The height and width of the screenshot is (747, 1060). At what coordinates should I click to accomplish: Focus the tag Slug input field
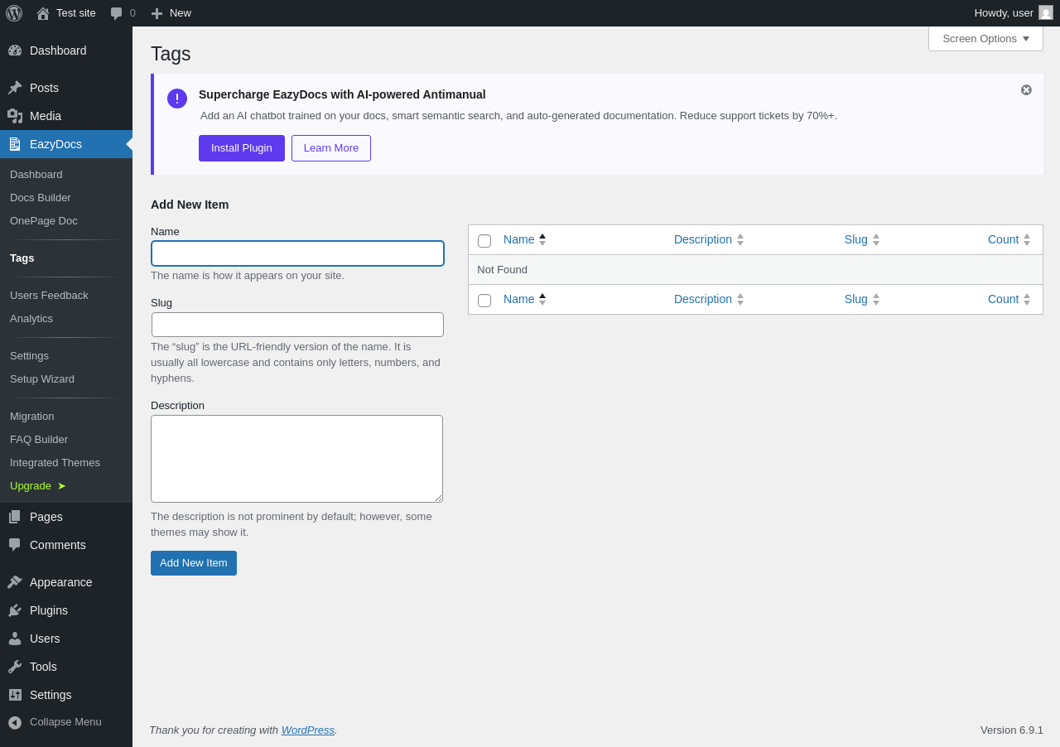click(297, 325)
